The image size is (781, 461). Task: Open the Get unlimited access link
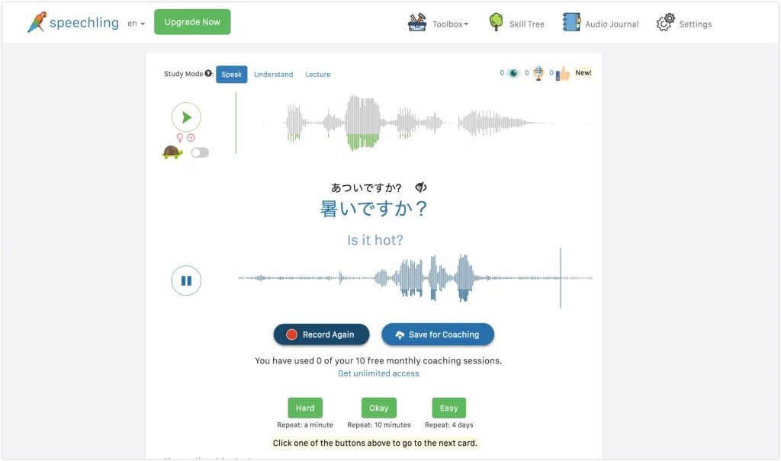coord(378,373)
